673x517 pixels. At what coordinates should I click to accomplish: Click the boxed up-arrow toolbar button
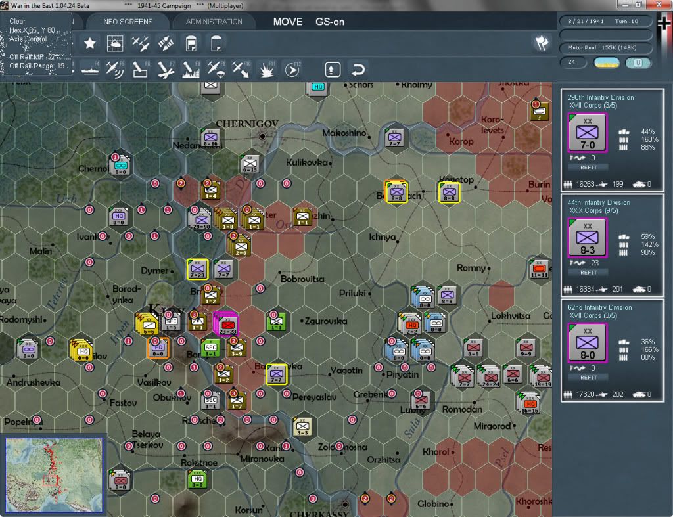(x=333, y=70)
